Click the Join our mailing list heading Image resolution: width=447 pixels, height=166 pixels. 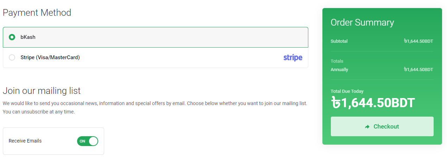coord(42,91)
